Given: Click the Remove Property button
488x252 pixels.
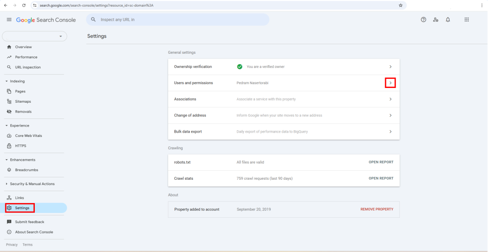Looking at the screenshot, I should tap(376, 209).
